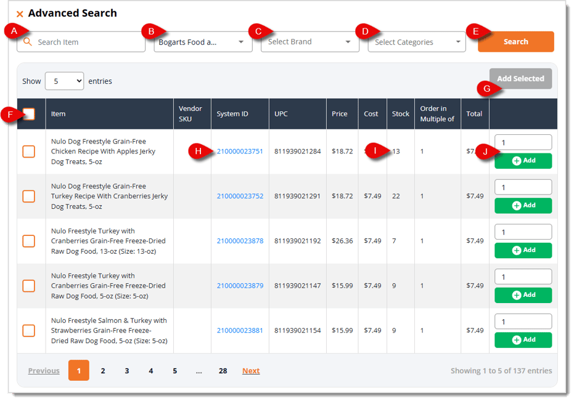Click the Add Selected button
The image size is (574, 401).
tap(520, 79)
